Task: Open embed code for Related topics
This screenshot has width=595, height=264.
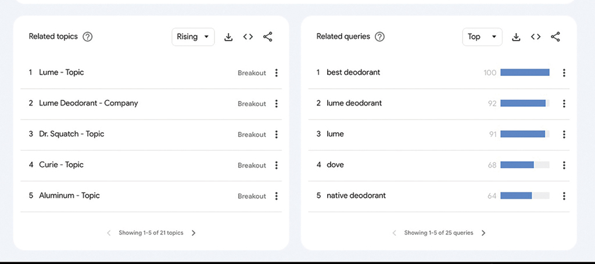Action: [x=248, y=37]
